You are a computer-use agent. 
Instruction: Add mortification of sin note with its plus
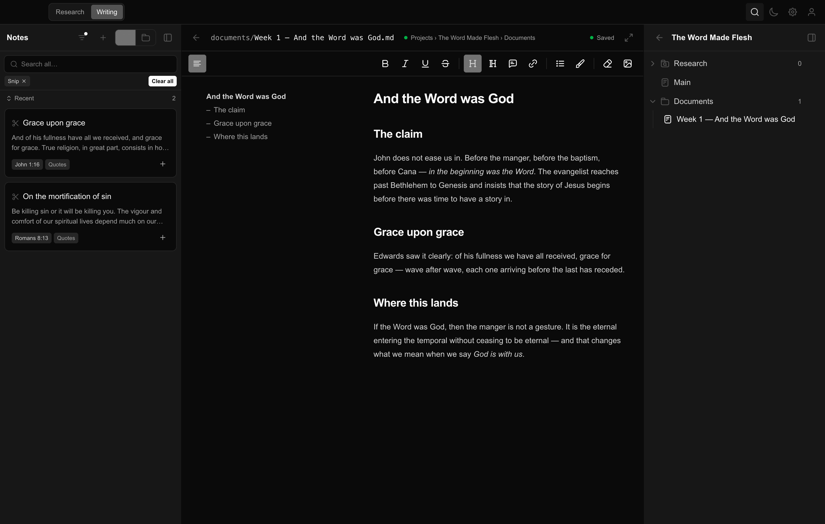[x=163, y=237]
